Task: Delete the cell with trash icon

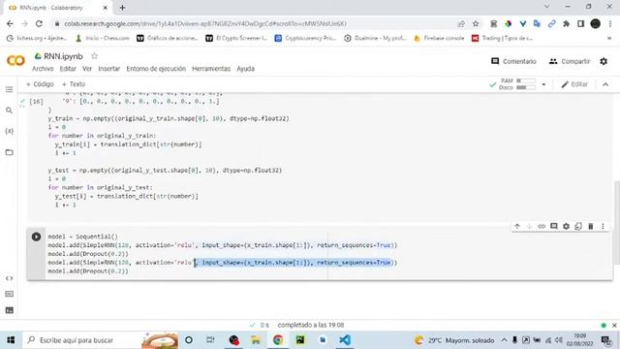Action: click(x=591, y=226)
